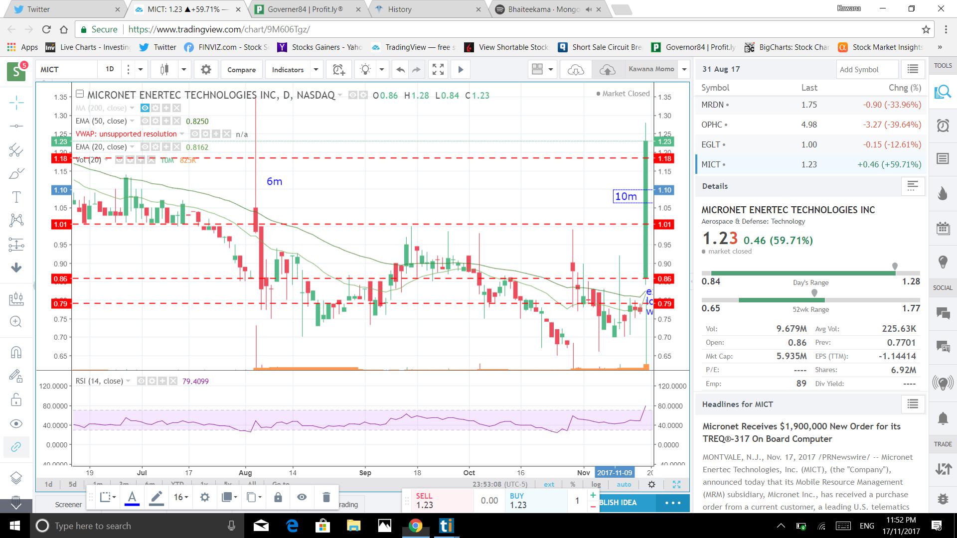Click the magnet mode icon
Screen dimensions: 957x538
[16, 352]
